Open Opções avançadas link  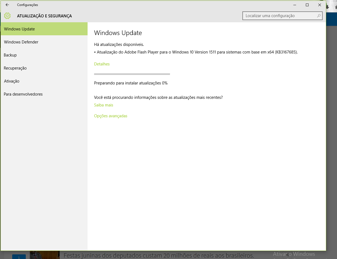tap(111, 116)
